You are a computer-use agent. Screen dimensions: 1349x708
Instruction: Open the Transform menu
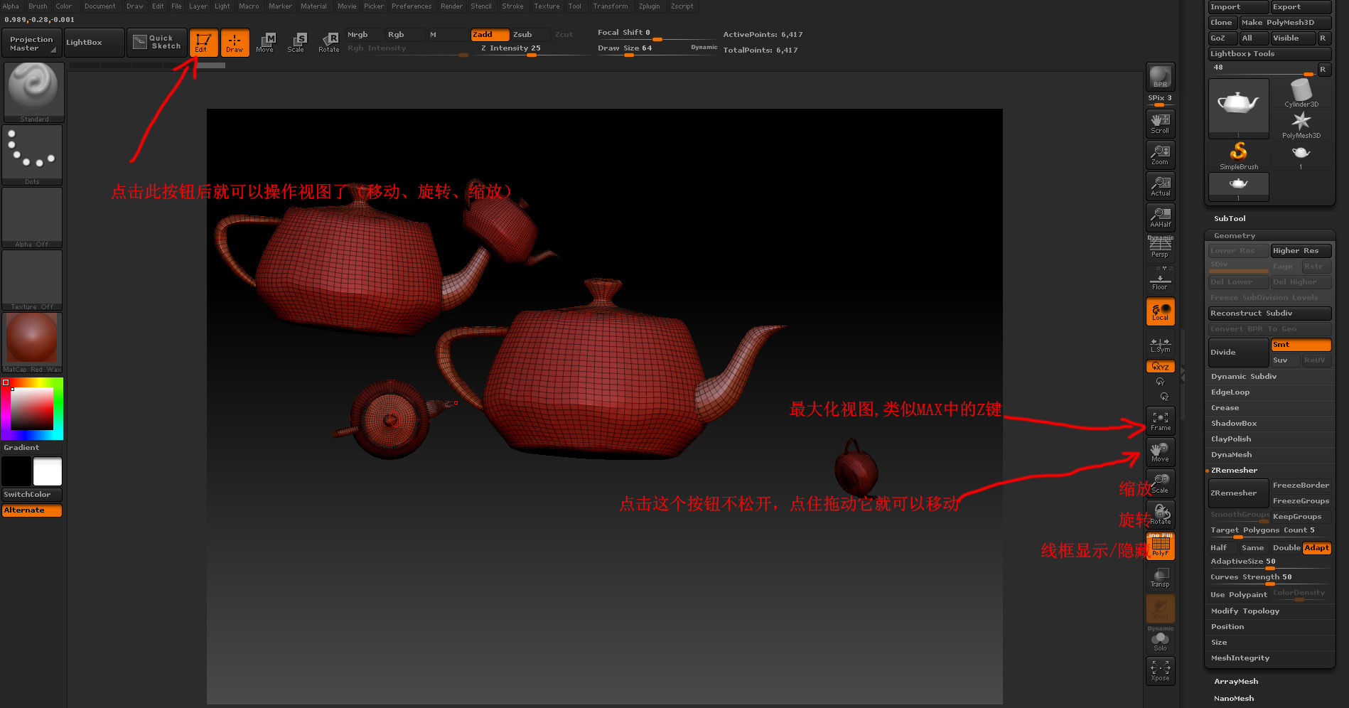click(611, 6)
